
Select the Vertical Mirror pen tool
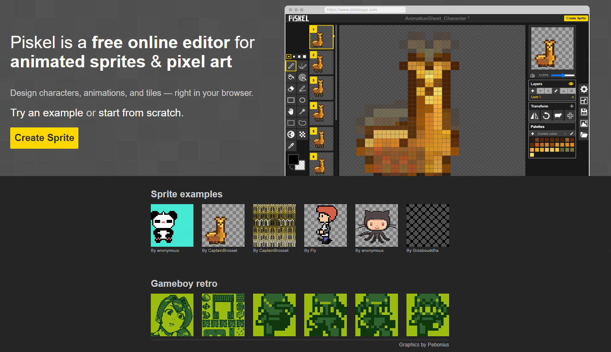coord(303,66)
